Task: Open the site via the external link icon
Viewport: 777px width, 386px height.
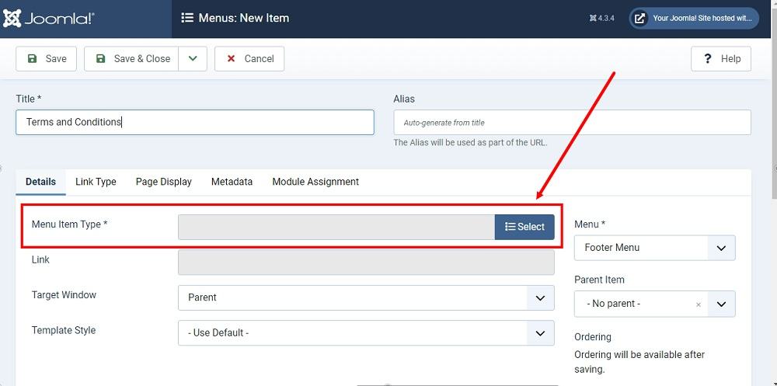Action: click(639, 19)
